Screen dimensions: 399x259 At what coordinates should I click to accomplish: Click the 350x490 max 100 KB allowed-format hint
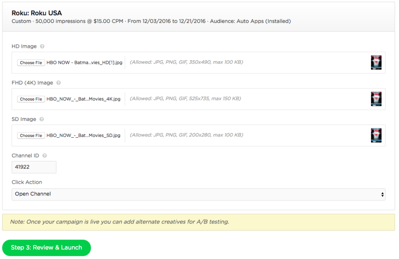[187, 62]
